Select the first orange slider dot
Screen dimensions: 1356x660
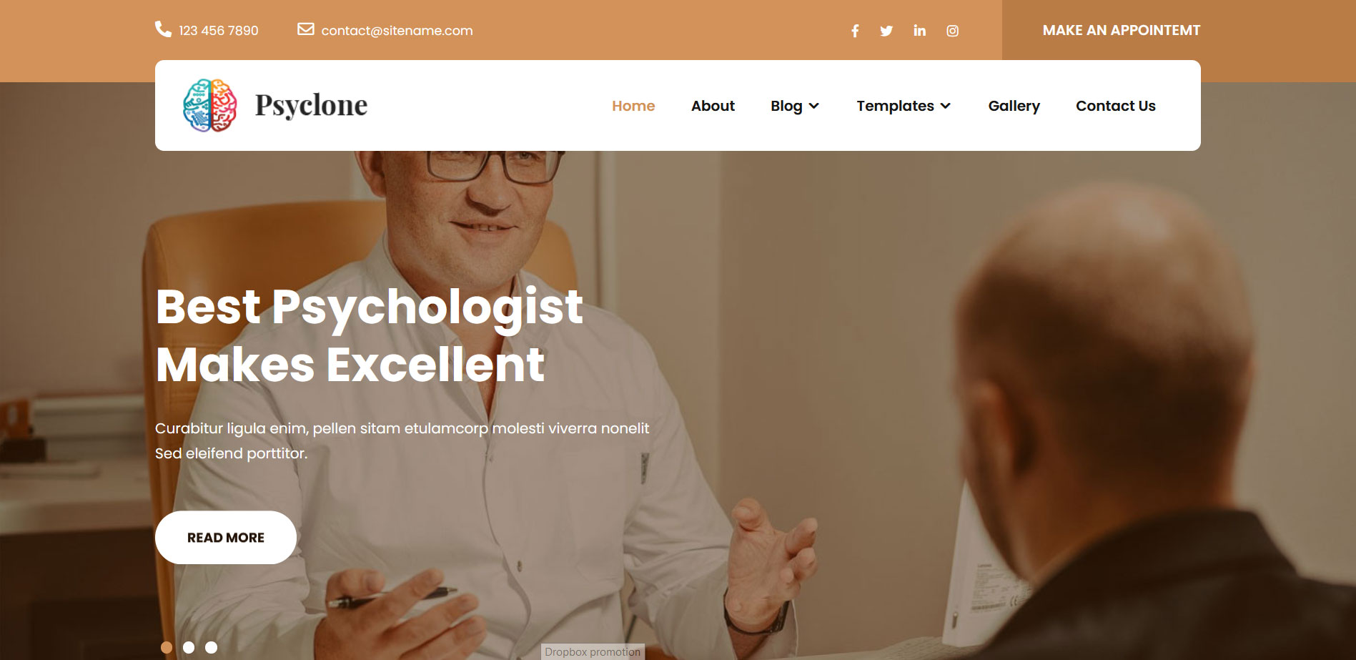point(167,647)
